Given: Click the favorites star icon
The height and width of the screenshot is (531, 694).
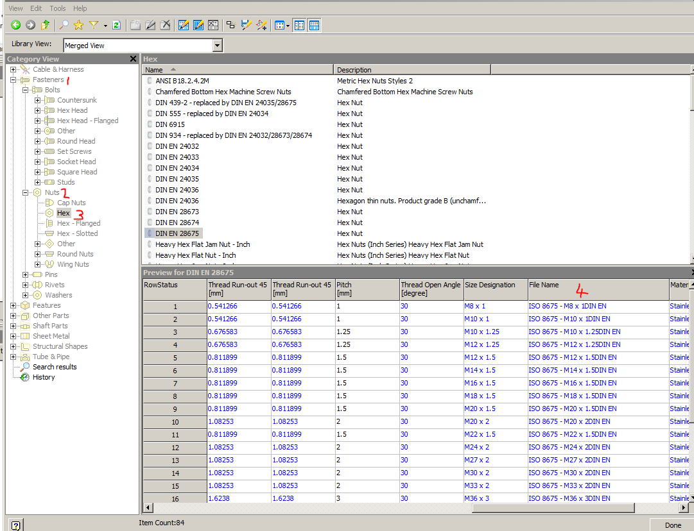Looking at the screenshot, I should [78, 24].
